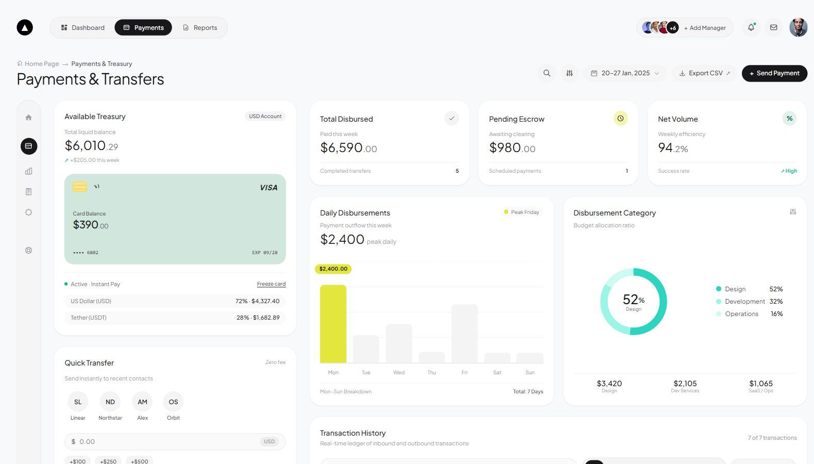Click the card chip icon
Image resolution: width=814 pixels, height=464 pixels.
pyautogui.click(x=80, y=187)
